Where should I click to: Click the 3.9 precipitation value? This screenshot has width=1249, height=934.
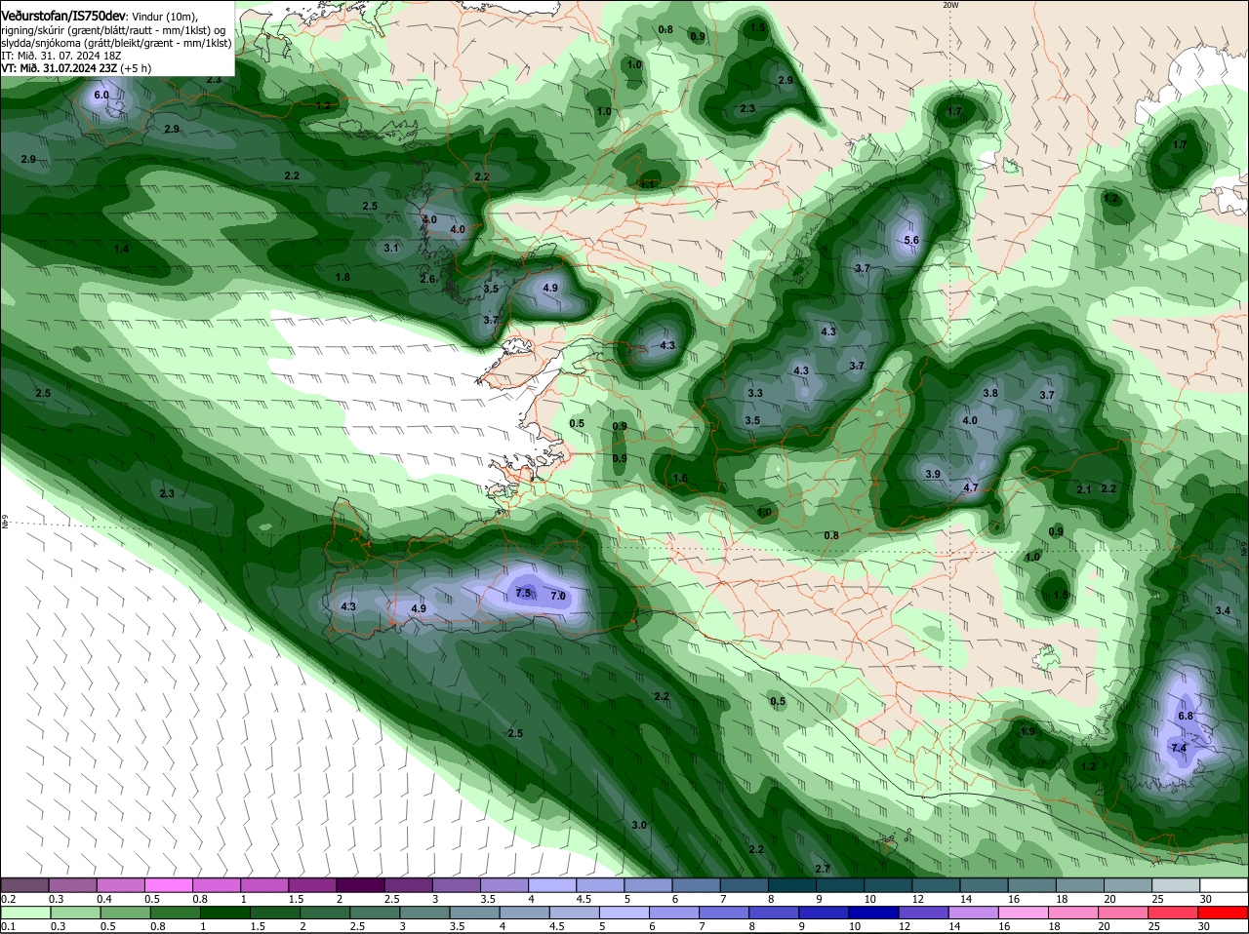pos(932,474)
